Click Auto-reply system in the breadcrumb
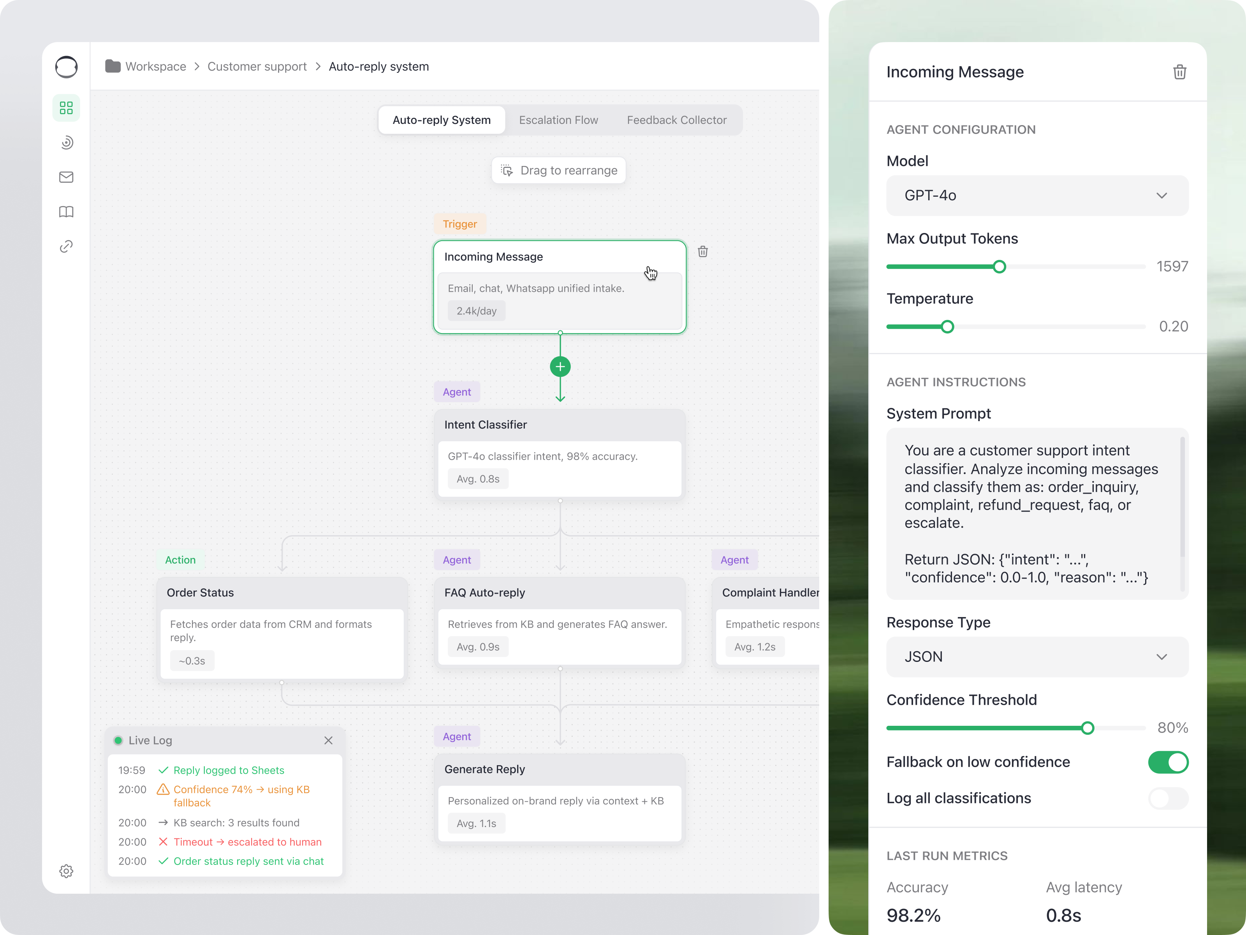Screen dimensions: 1246x935 [x=378, y=67]
